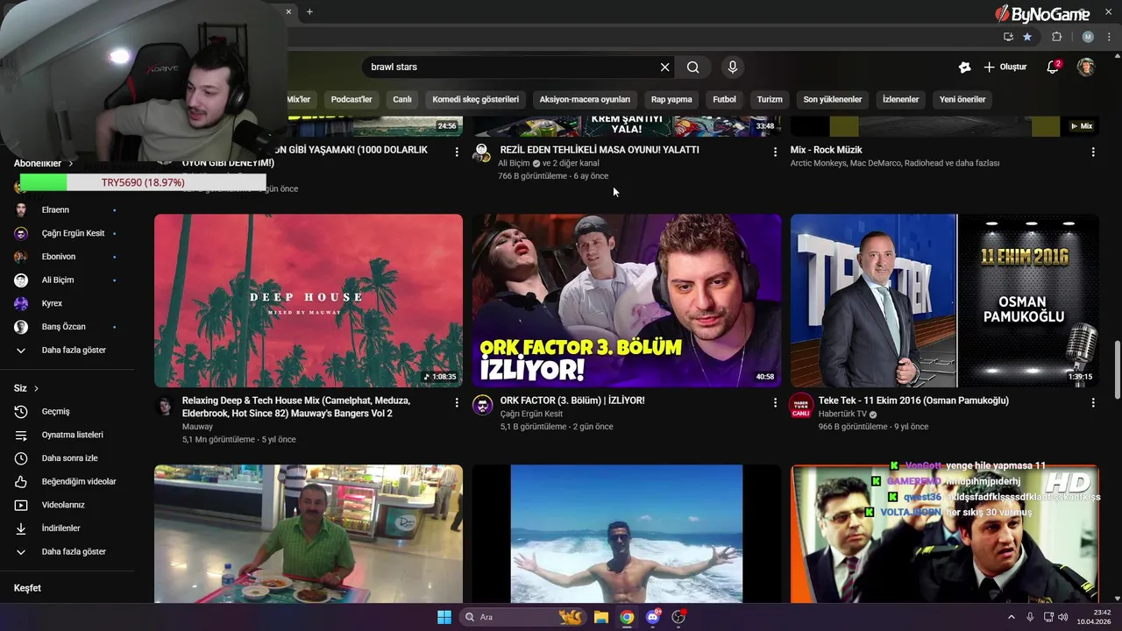Expand 'Siz' section with lower Daha fazla göster

click(x=67, y=551)
